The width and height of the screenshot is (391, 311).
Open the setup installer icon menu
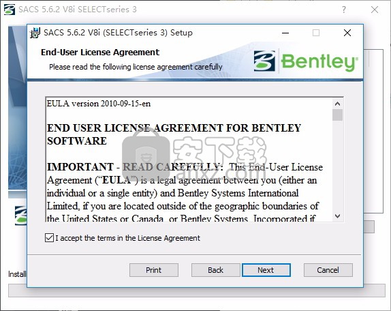tap(35, 33)
